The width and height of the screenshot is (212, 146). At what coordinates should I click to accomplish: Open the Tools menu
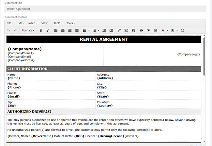point(70,23)
